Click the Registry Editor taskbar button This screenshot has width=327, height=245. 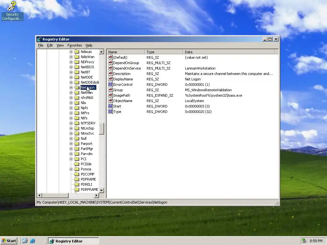click(x=73, y=241)
